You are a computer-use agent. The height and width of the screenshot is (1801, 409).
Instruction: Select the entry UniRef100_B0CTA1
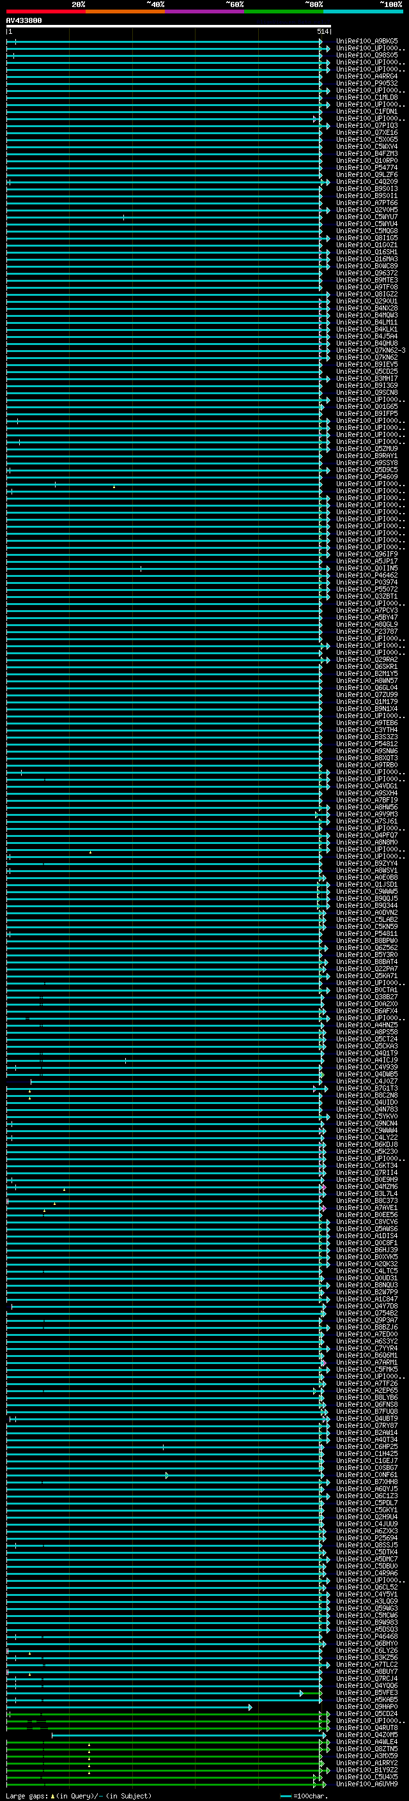[367, 990]
